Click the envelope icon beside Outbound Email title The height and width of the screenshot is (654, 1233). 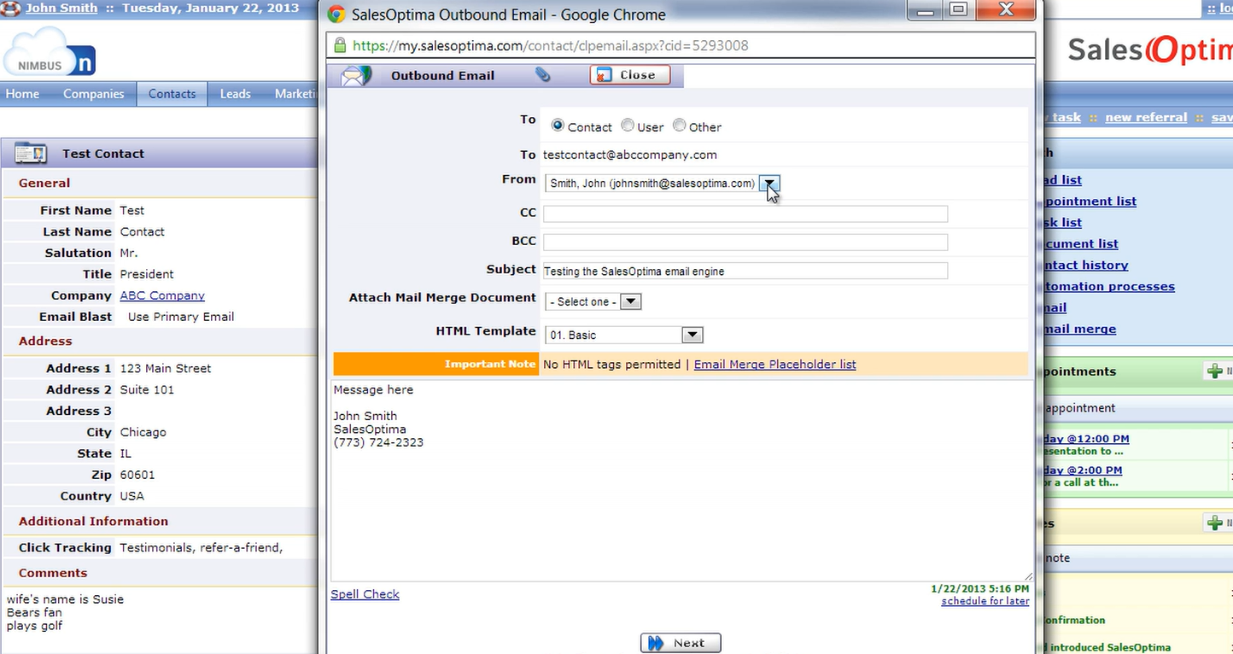354,74
